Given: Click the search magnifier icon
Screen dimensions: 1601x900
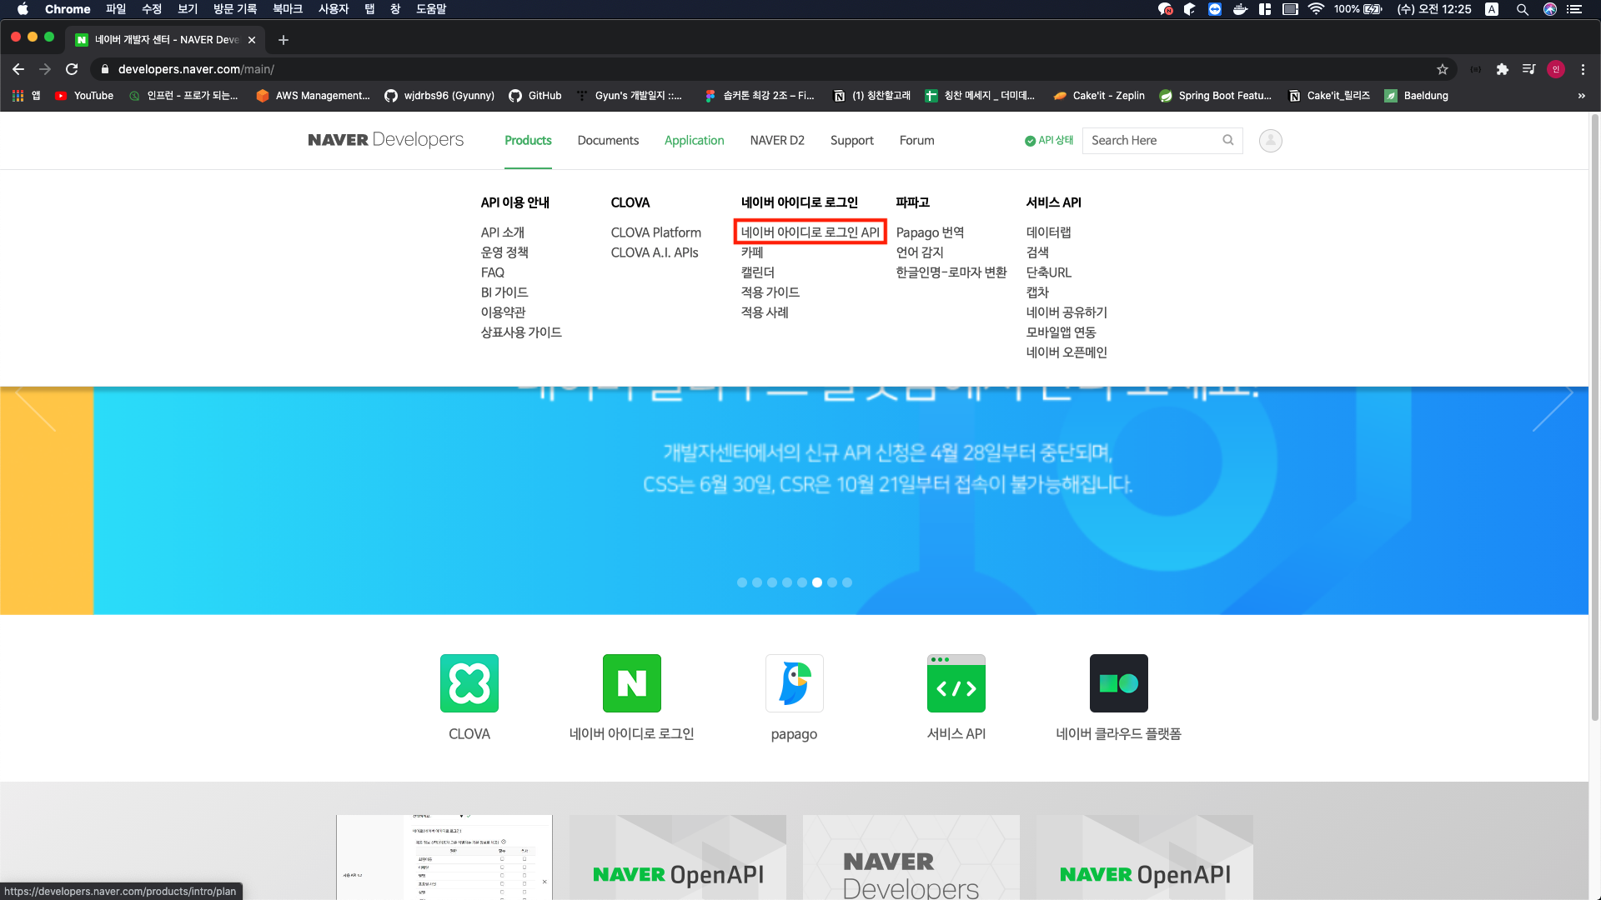Looking at the screenshot, I should [x=1228, y=140].
